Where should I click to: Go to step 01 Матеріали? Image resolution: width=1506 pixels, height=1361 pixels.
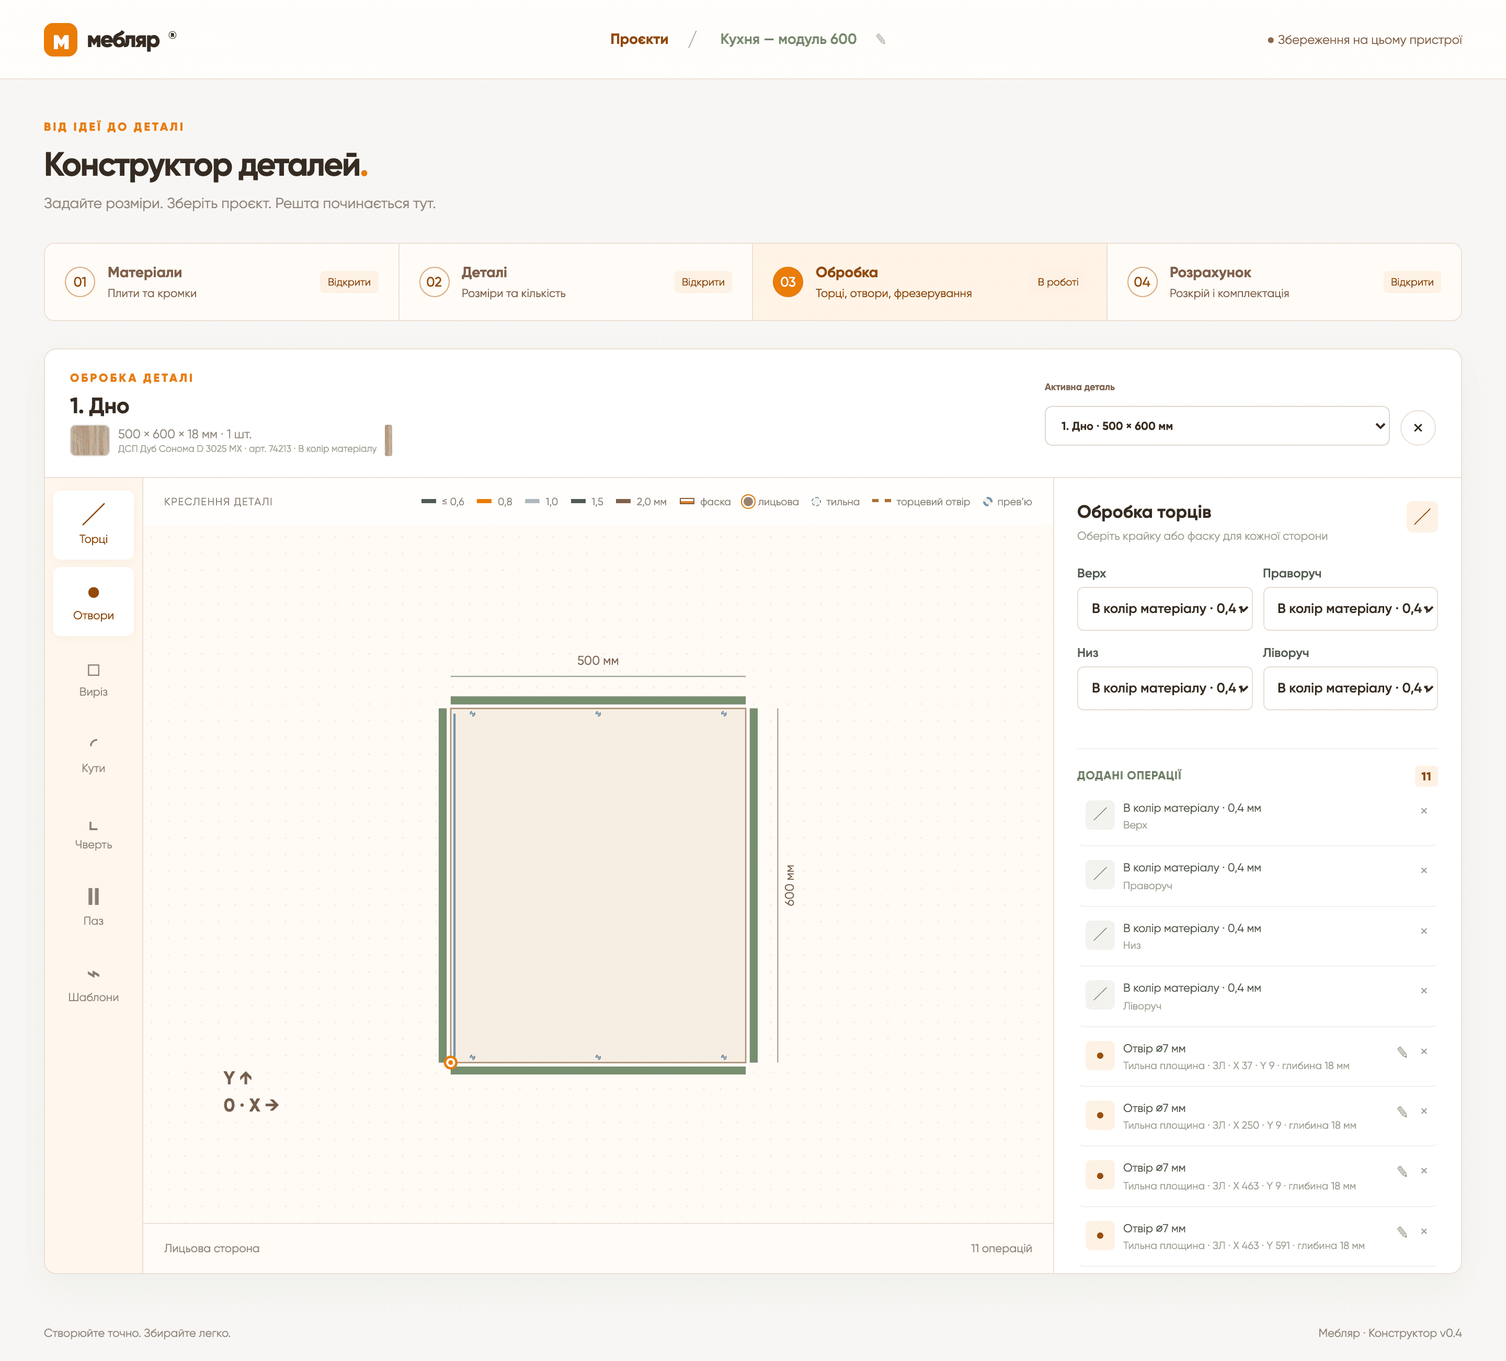pyautogui.click(x=222, y=282)
